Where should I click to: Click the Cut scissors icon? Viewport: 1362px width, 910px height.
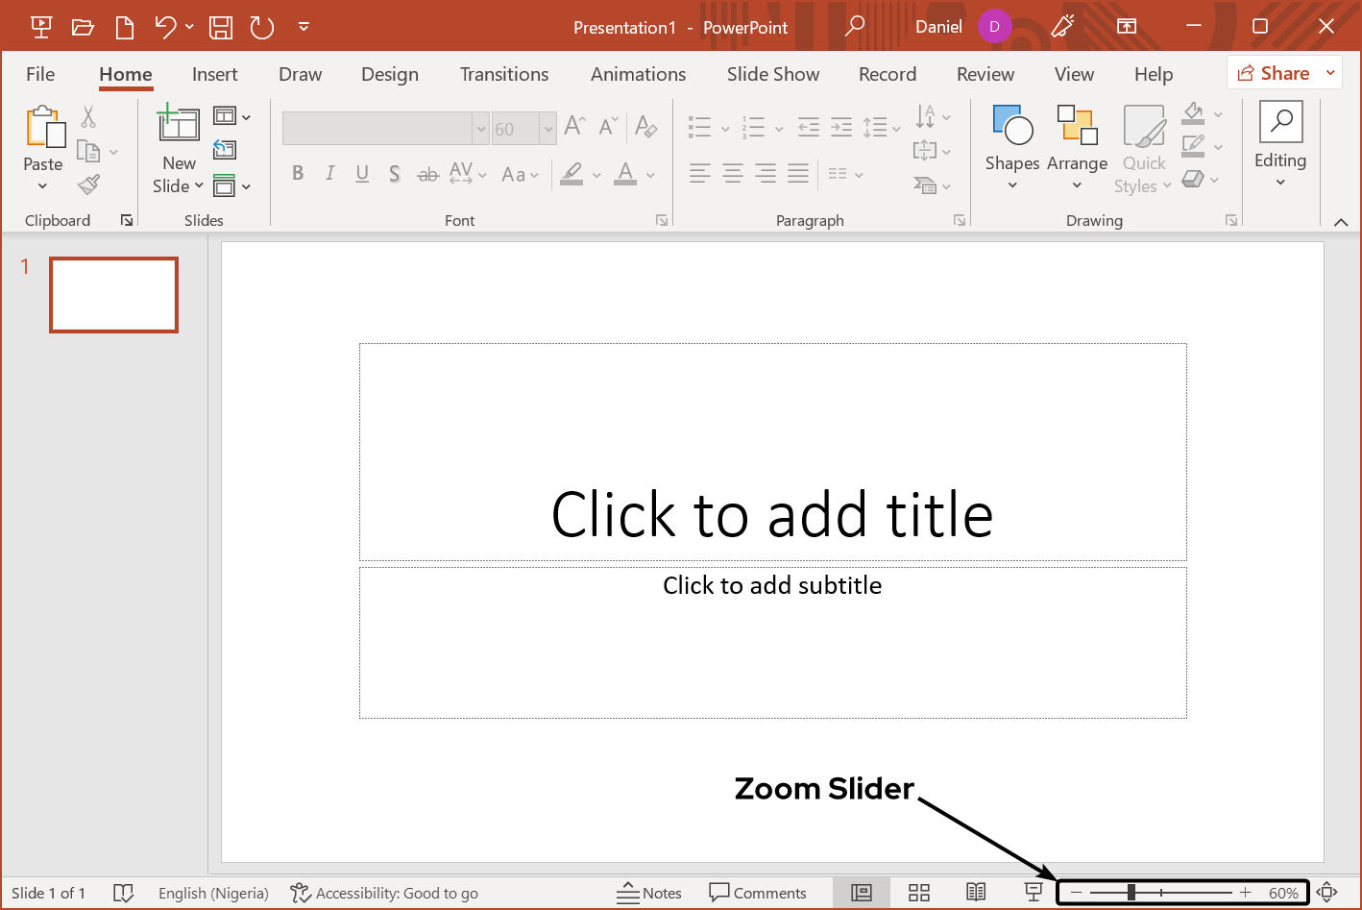[88, 117]
